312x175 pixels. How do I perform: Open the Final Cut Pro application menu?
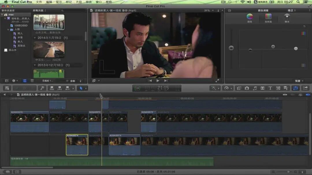pyautogui.click(x=22, y=2)
